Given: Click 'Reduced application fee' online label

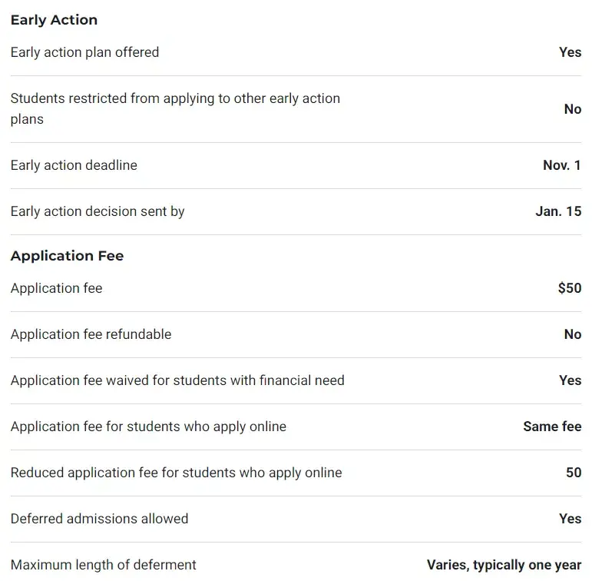Looking at the screenshot, I should click(x=176, y=473).
